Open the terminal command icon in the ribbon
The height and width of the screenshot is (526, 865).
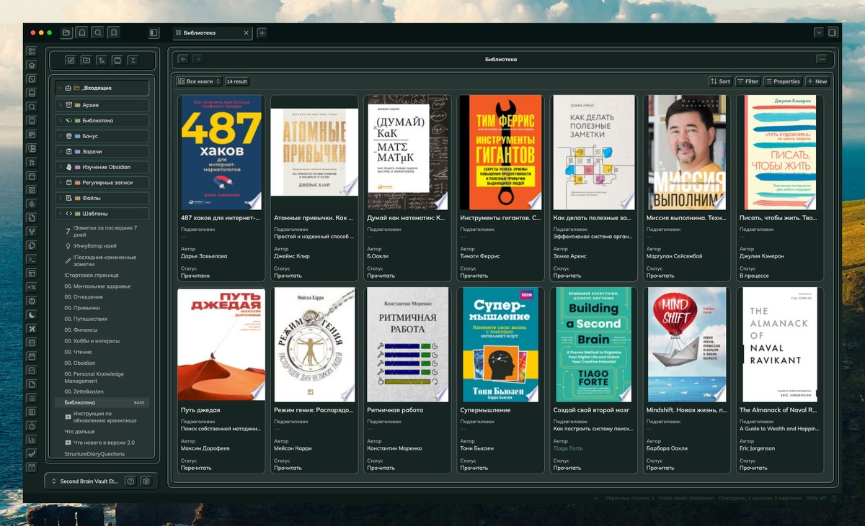[31, 259]
